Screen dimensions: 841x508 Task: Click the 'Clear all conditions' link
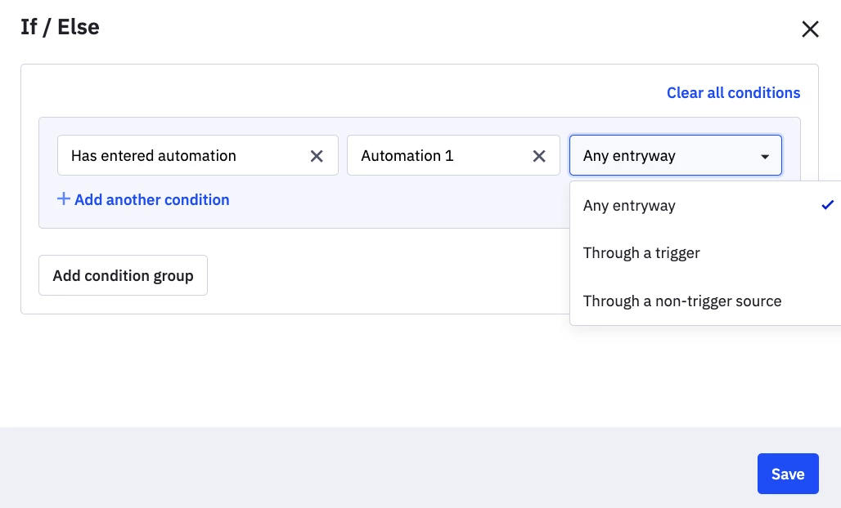point(733,93)
